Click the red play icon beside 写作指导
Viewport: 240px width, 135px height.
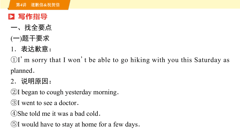pyautogui.click(x=11, y=17)
